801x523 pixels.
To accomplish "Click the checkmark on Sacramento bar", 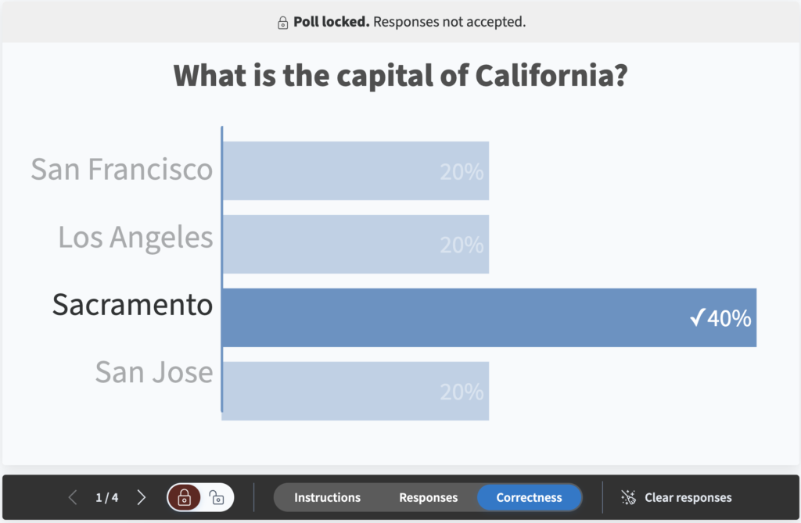I will click(697, 317).
